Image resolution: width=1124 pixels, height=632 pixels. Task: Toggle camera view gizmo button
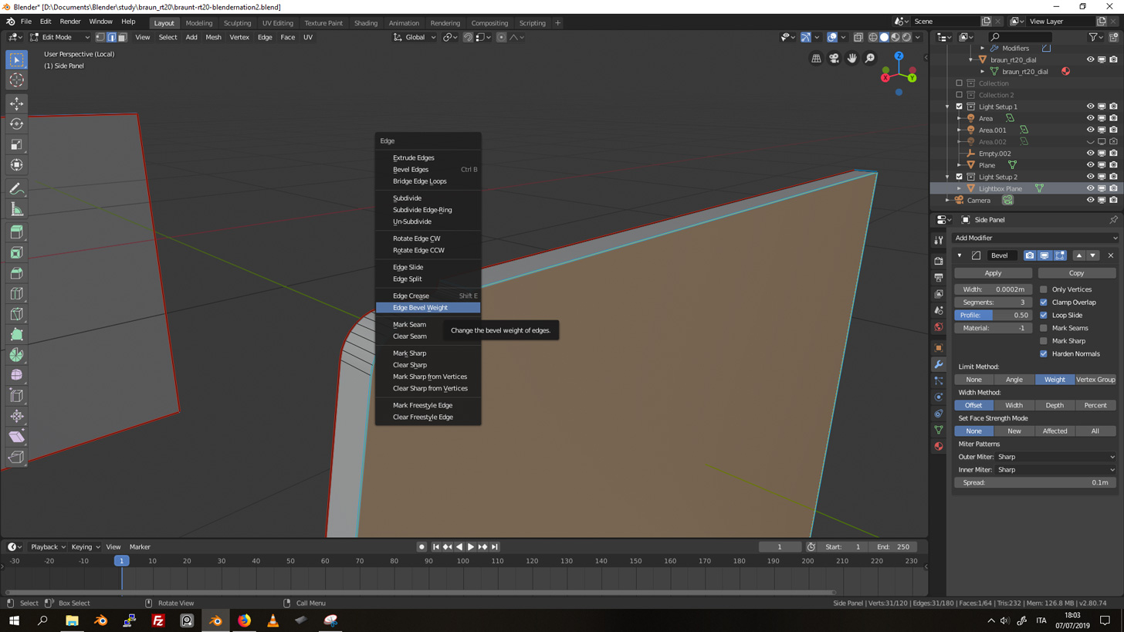tap(834, 59)
